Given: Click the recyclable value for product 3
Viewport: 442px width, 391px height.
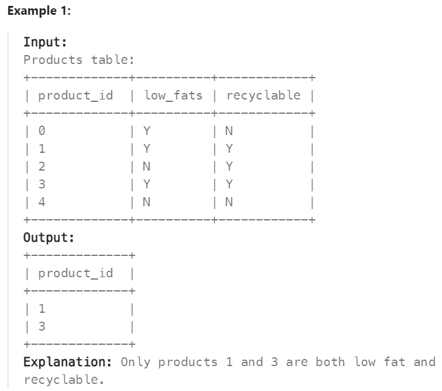Looking at the screenshot, I should pyautogui.click(x=229, y=184).
